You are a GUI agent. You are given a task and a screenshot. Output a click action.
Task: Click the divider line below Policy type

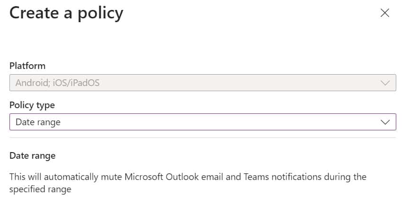[203, 138]
